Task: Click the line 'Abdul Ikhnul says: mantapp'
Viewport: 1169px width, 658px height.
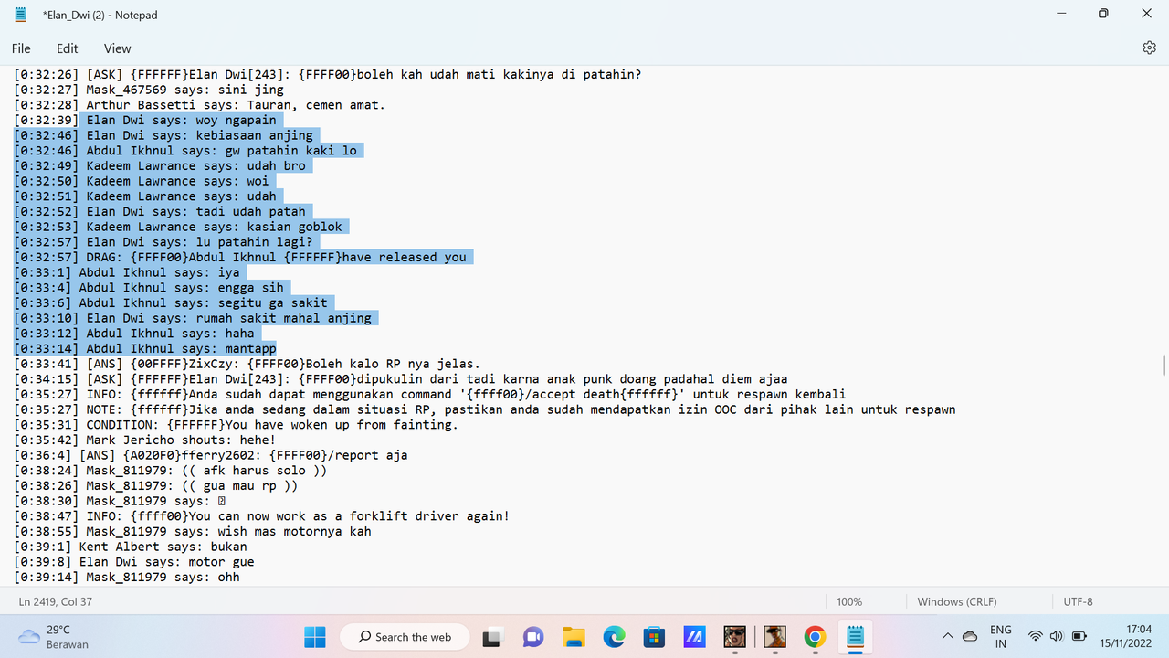Action: click(144, 348)
